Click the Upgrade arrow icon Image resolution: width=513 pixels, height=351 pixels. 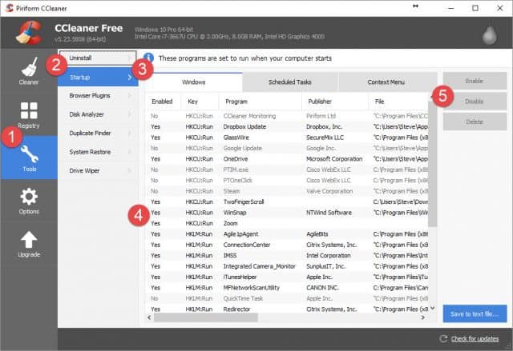[29, 240]
